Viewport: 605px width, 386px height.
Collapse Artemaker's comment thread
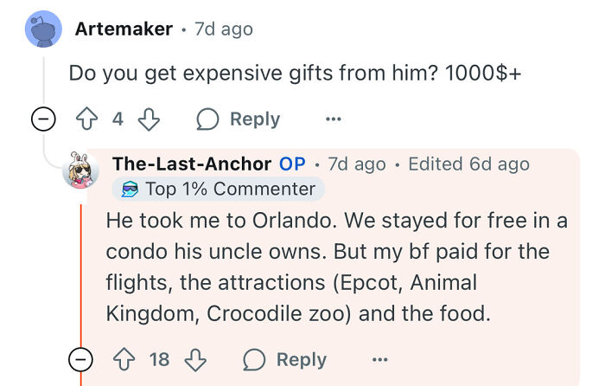click(43, 119)
